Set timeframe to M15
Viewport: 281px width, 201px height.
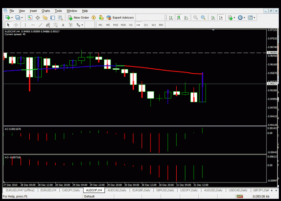coord(116,25)
